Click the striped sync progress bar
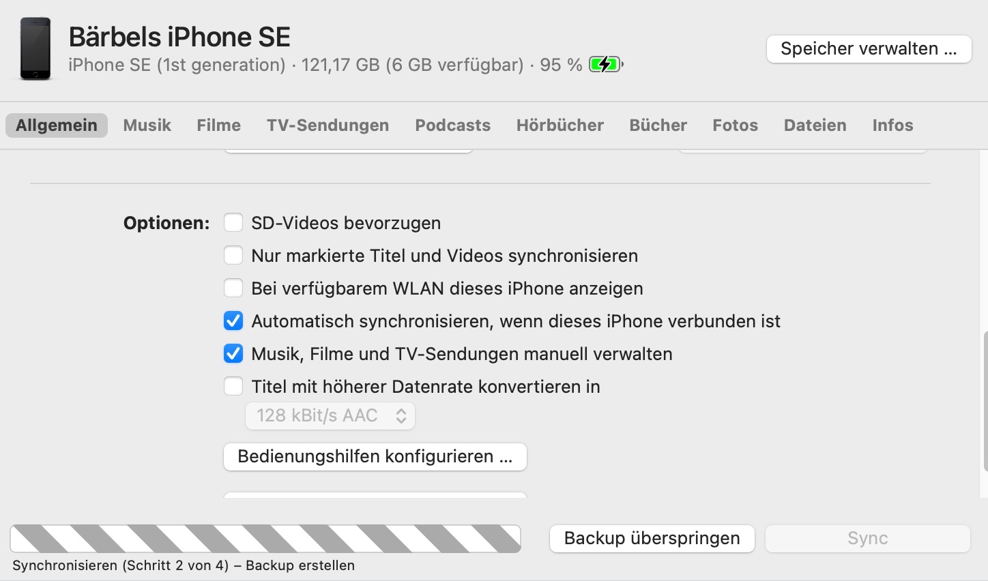The width and height of the screenshot is (988, 581). click(x=265, y=538)
